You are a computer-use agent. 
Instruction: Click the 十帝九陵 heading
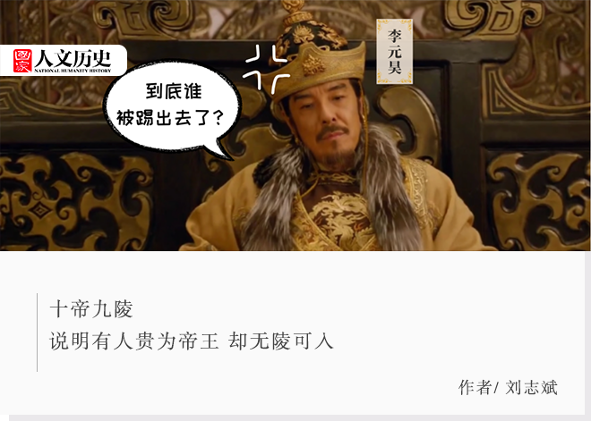91,309
